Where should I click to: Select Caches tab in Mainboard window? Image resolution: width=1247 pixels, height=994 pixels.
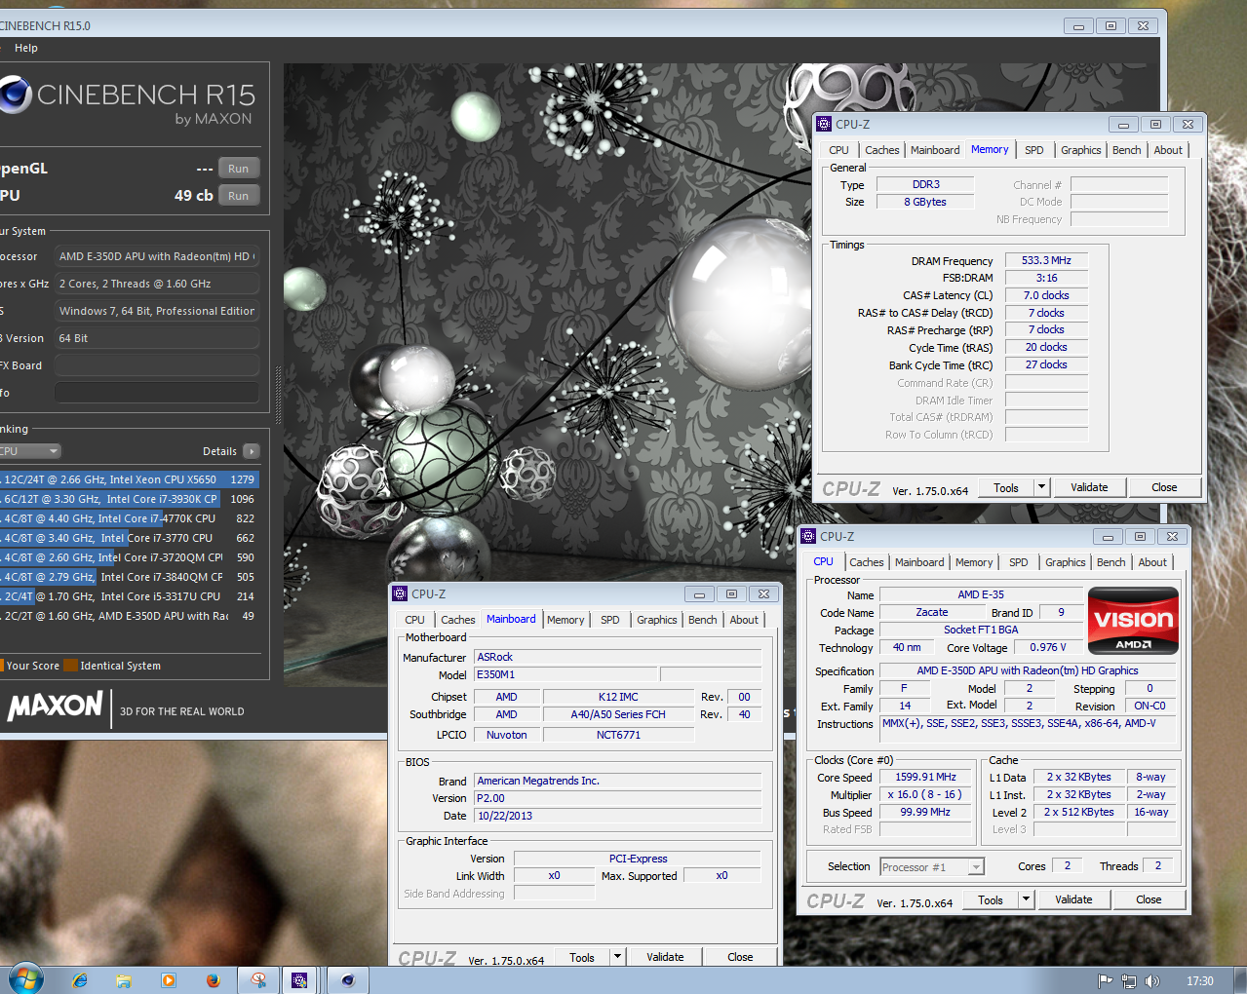457,620
